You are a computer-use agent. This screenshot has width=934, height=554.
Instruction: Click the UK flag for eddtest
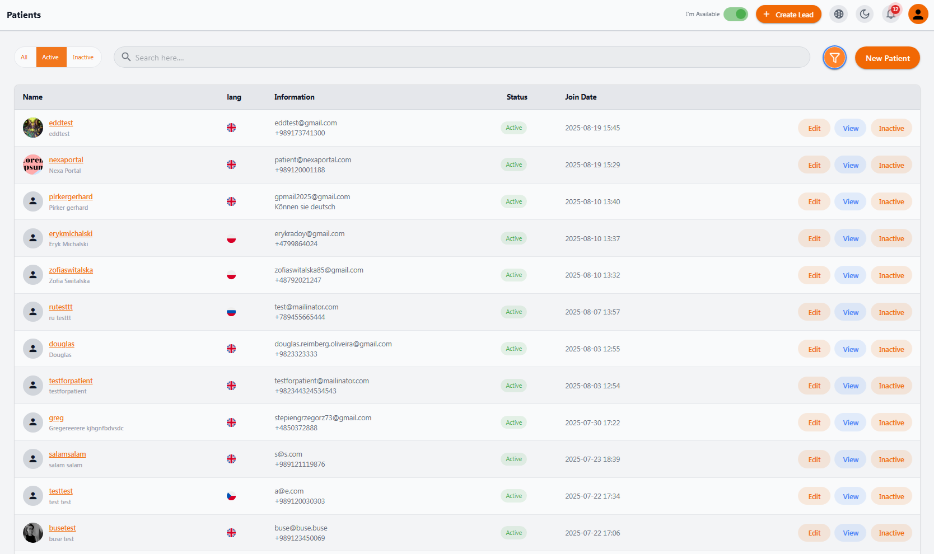click(231, 128)
